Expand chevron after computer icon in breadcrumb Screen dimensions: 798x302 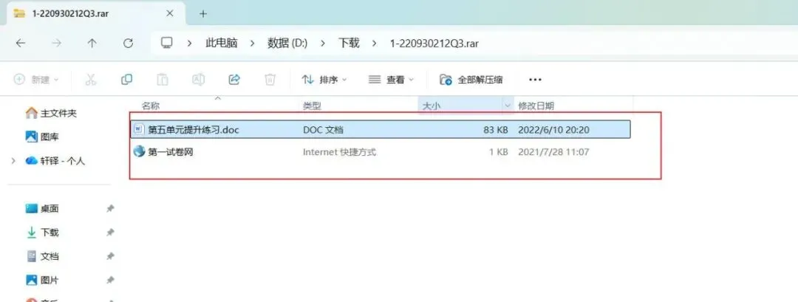click(x=190, y=44)
